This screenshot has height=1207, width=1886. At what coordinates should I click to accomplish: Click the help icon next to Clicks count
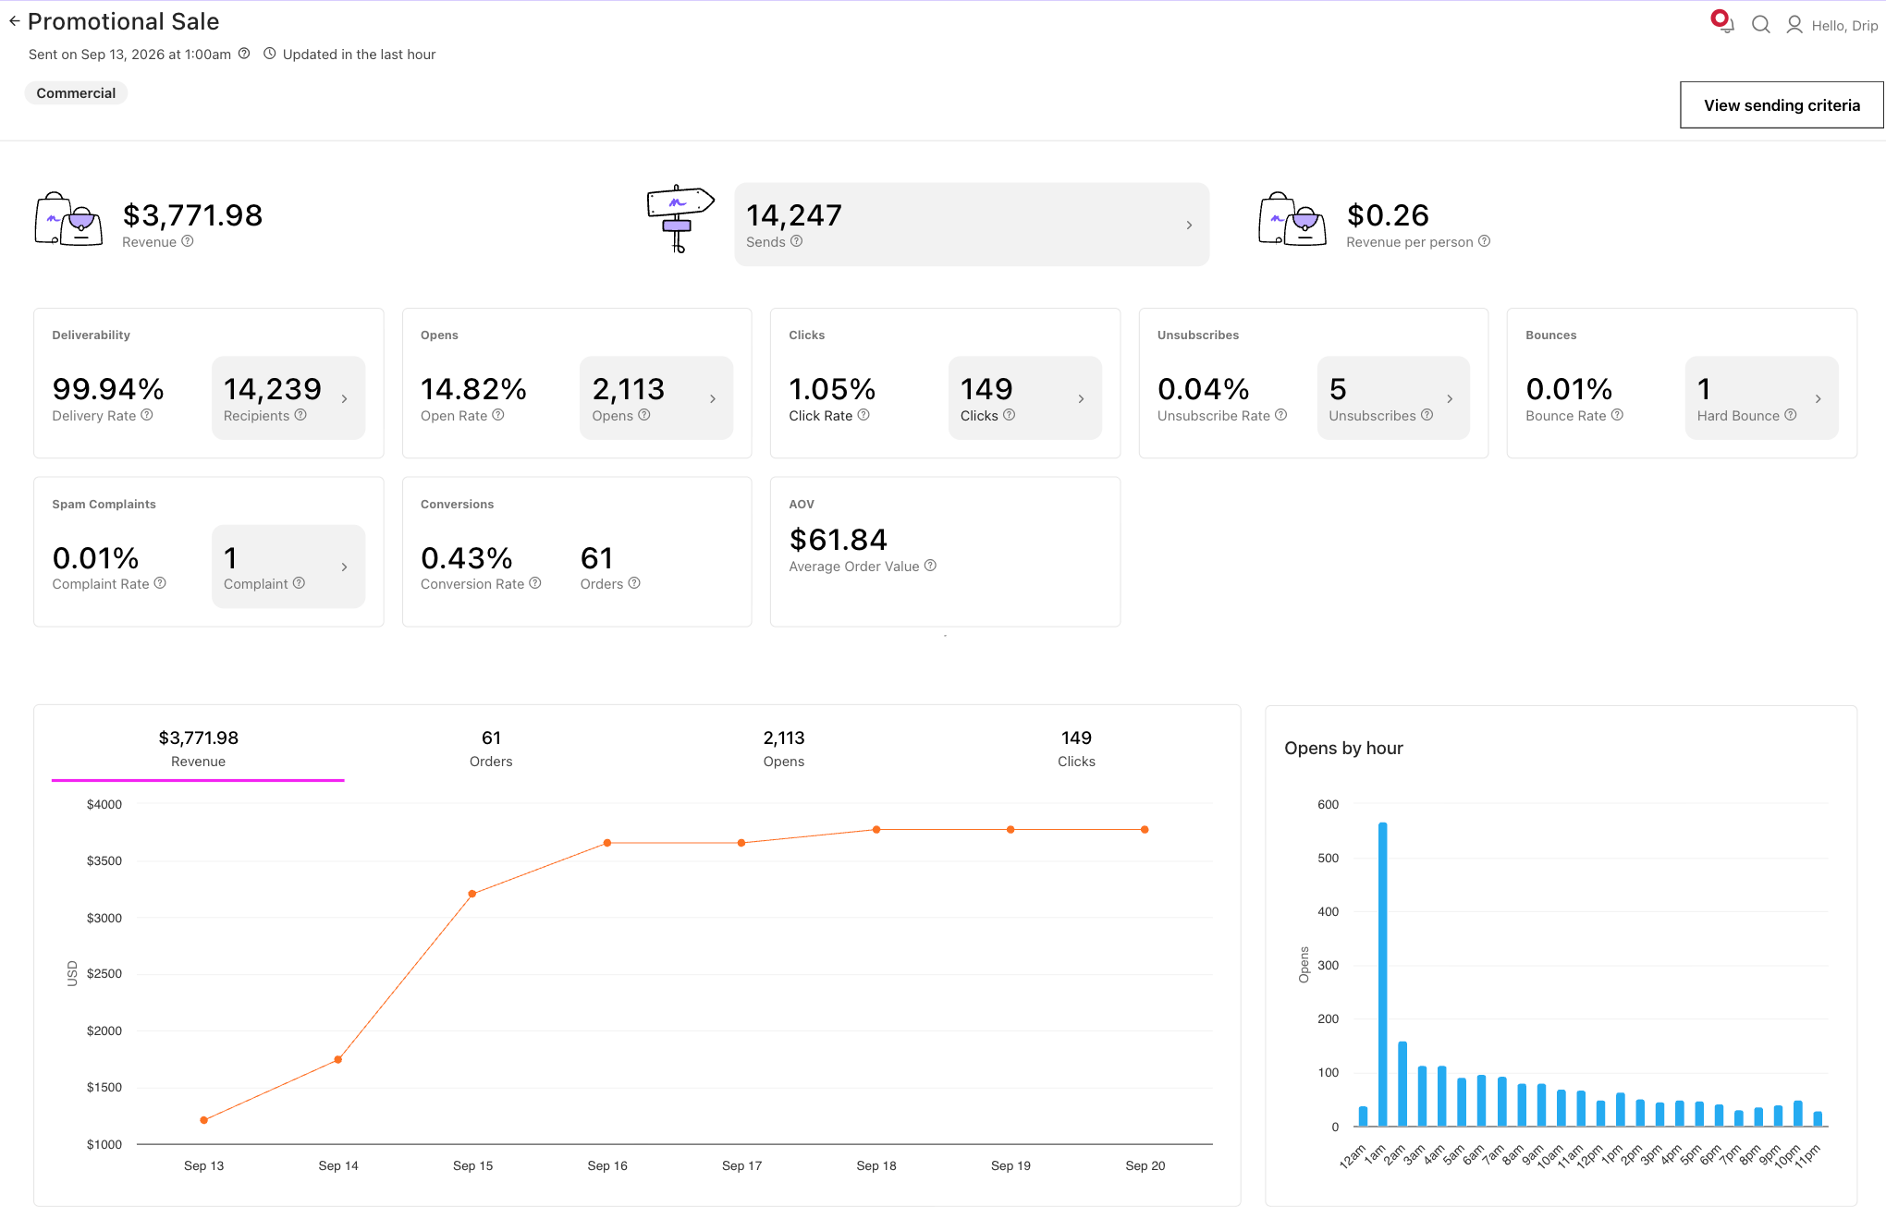point(1010,415)
